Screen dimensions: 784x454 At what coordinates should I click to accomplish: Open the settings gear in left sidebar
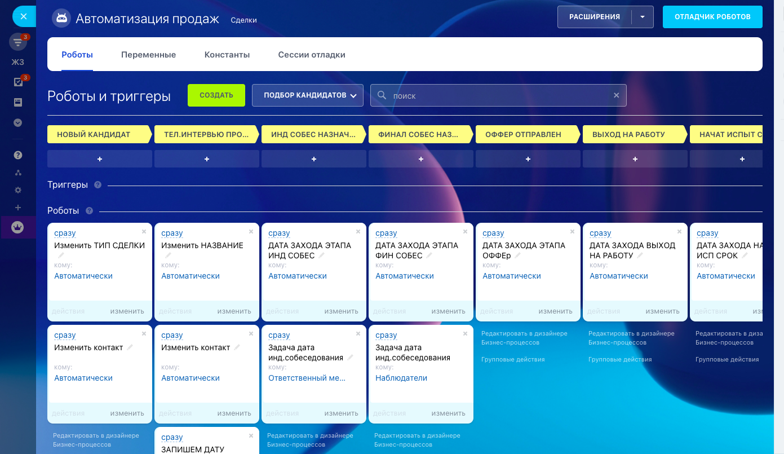pos(18,191)
